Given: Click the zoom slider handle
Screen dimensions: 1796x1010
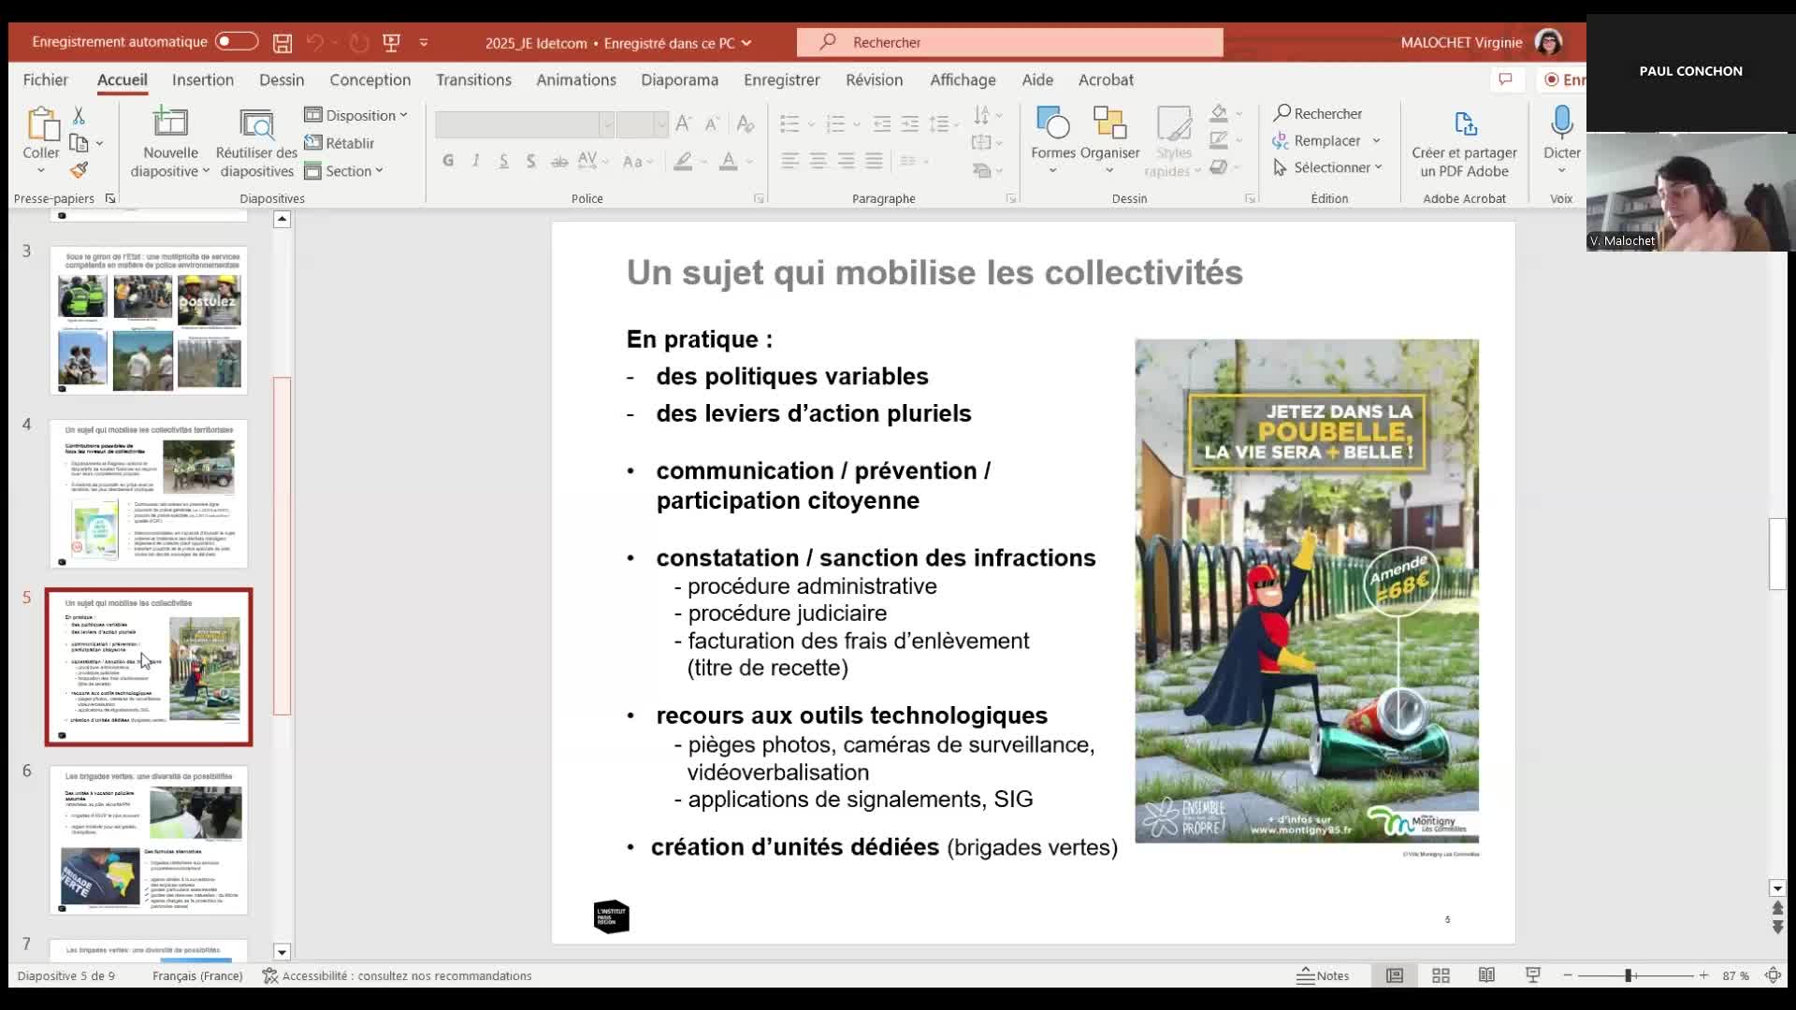Looking at the screenshot, I should (1629, 975).
